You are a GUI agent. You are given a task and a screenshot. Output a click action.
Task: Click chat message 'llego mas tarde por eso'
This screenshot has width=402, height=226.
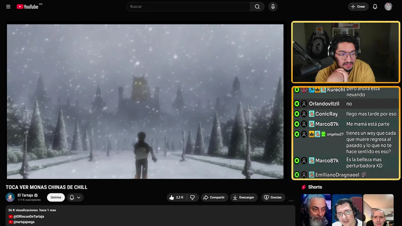tap(371, 114)
